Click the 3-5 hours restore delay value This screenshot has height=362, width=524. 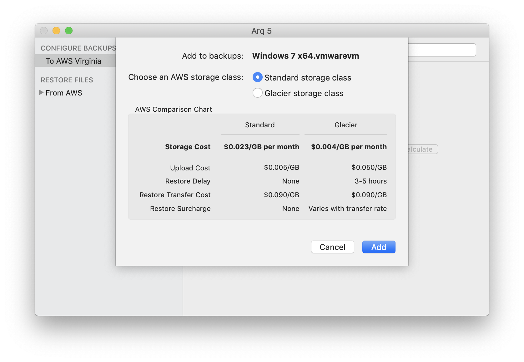[x=370, y=181]
